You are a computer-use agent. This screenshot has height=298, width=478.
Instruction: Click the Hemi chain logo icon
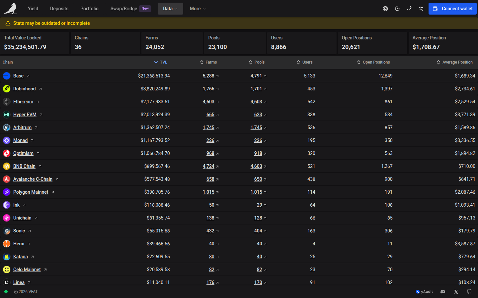pos(7,244)
